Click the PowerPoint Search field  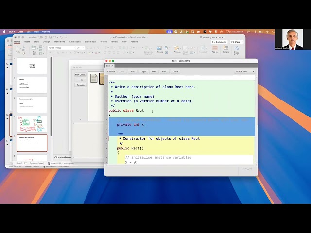[213, 37]
